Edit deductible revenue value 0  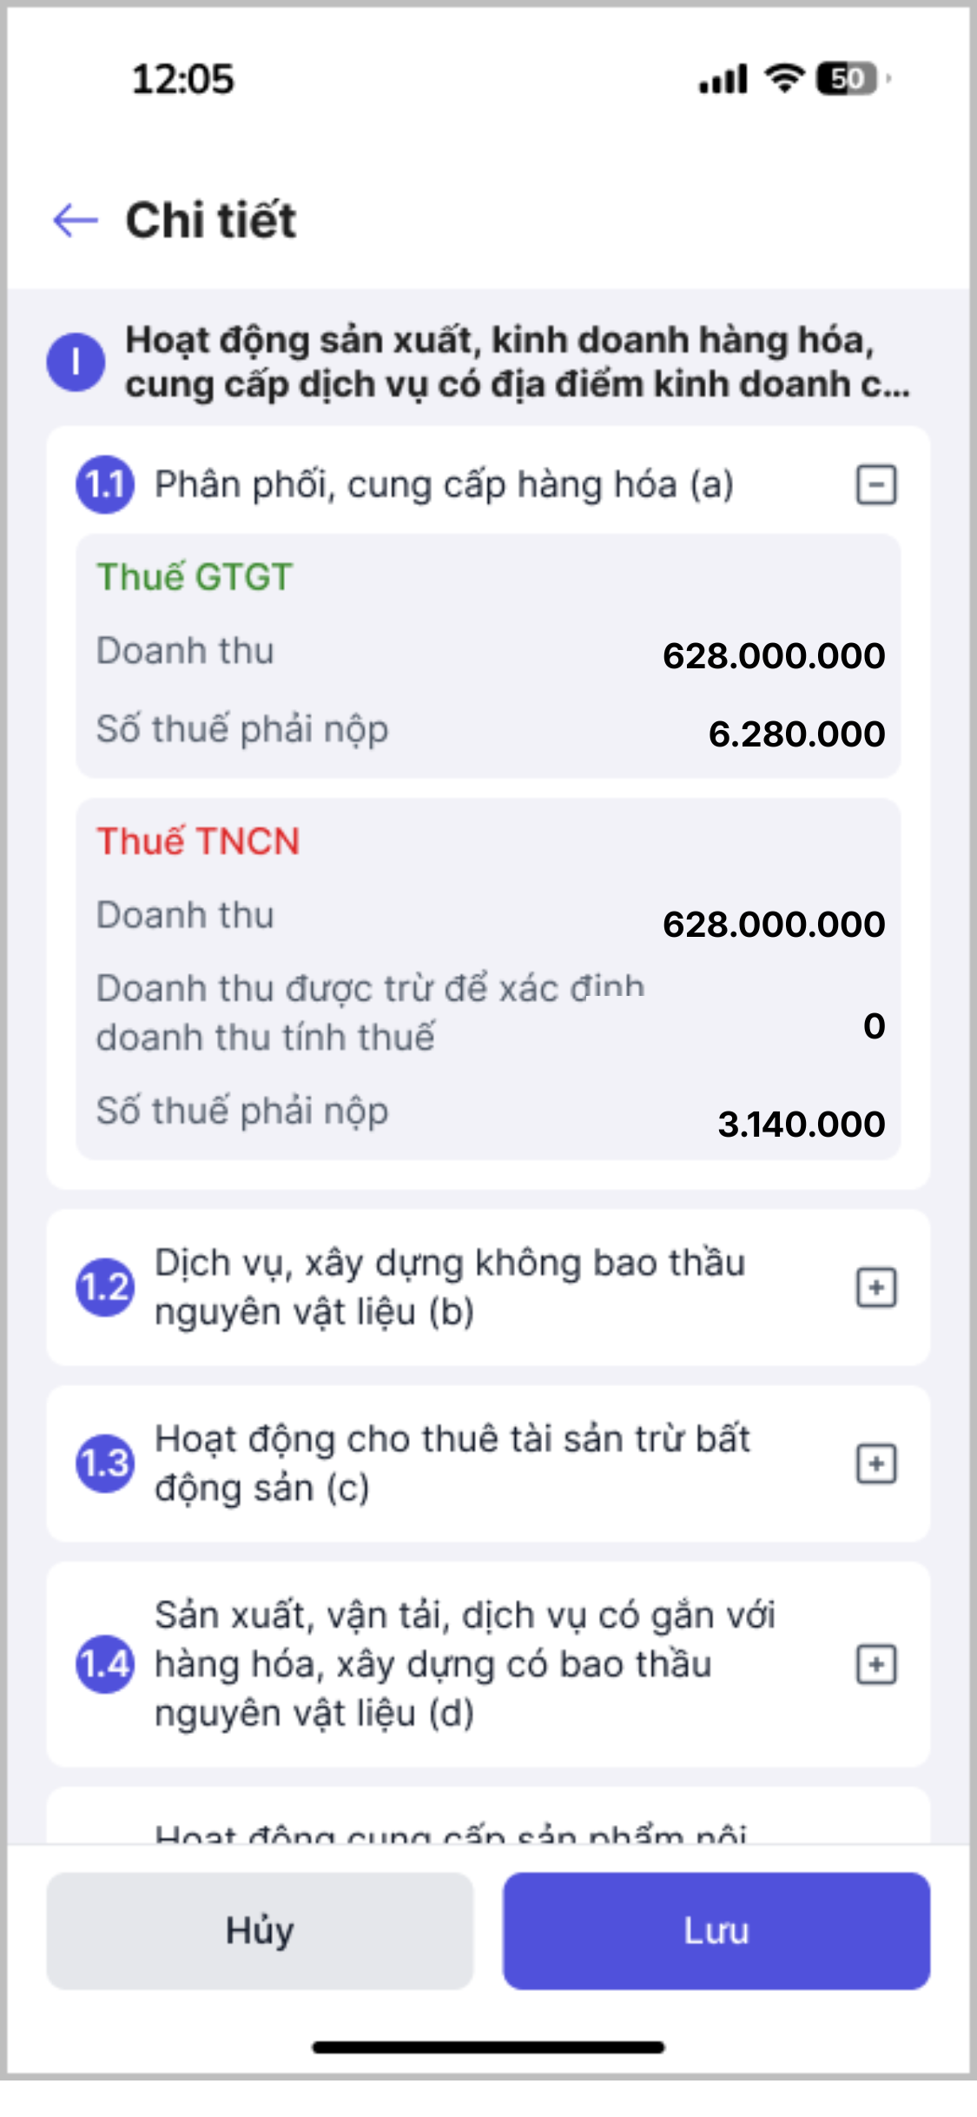point(874,1026)
